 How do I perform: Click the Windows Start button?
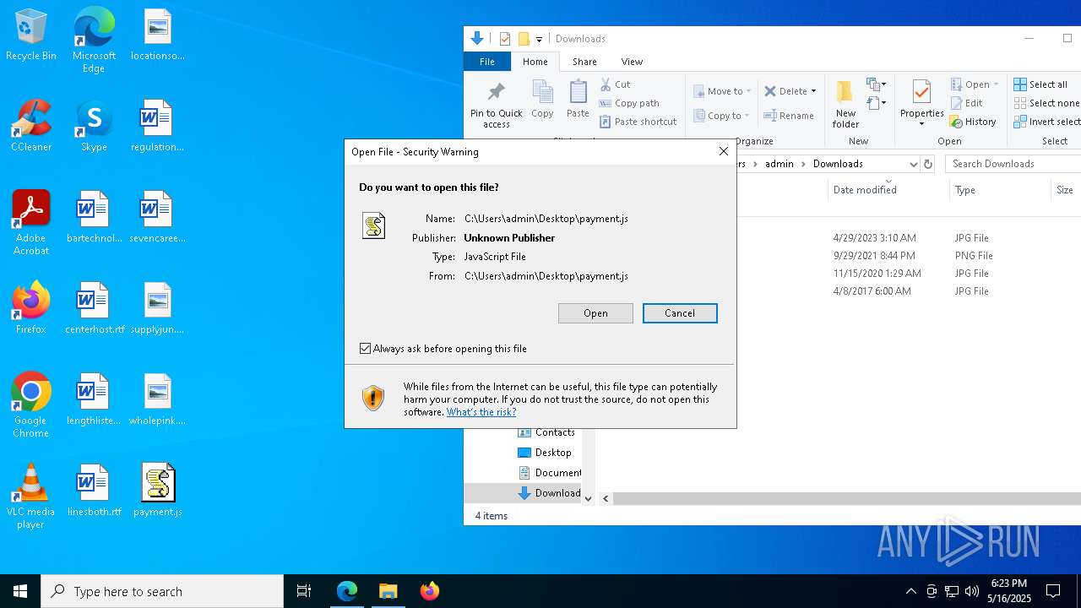(20, 591)
